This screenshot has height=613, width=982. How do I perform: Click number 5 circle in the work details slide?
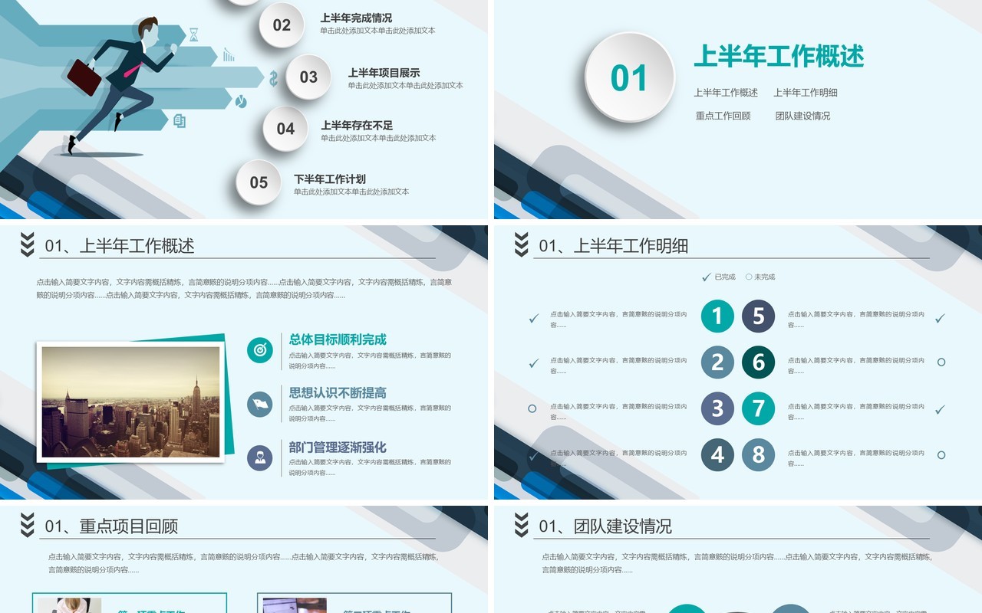coord(759,316)
